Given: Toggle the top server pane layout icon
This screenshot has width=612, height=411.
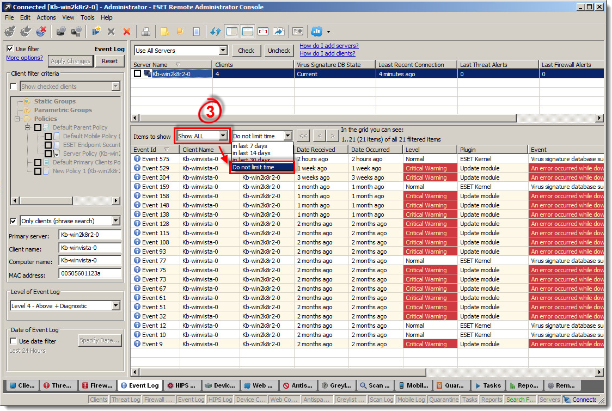Looking at the screenshot, I should 247,32.
